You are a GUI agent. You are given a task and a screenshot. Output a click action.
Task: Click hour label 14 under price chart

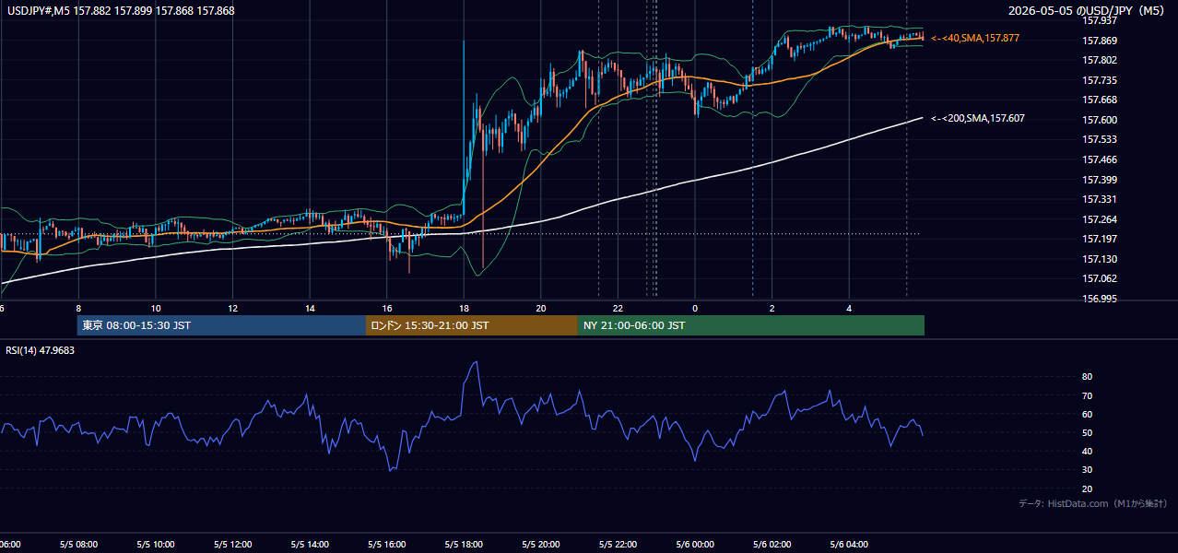310,308
